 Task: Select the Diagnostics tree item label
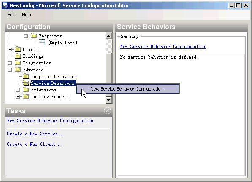[37, 63]
